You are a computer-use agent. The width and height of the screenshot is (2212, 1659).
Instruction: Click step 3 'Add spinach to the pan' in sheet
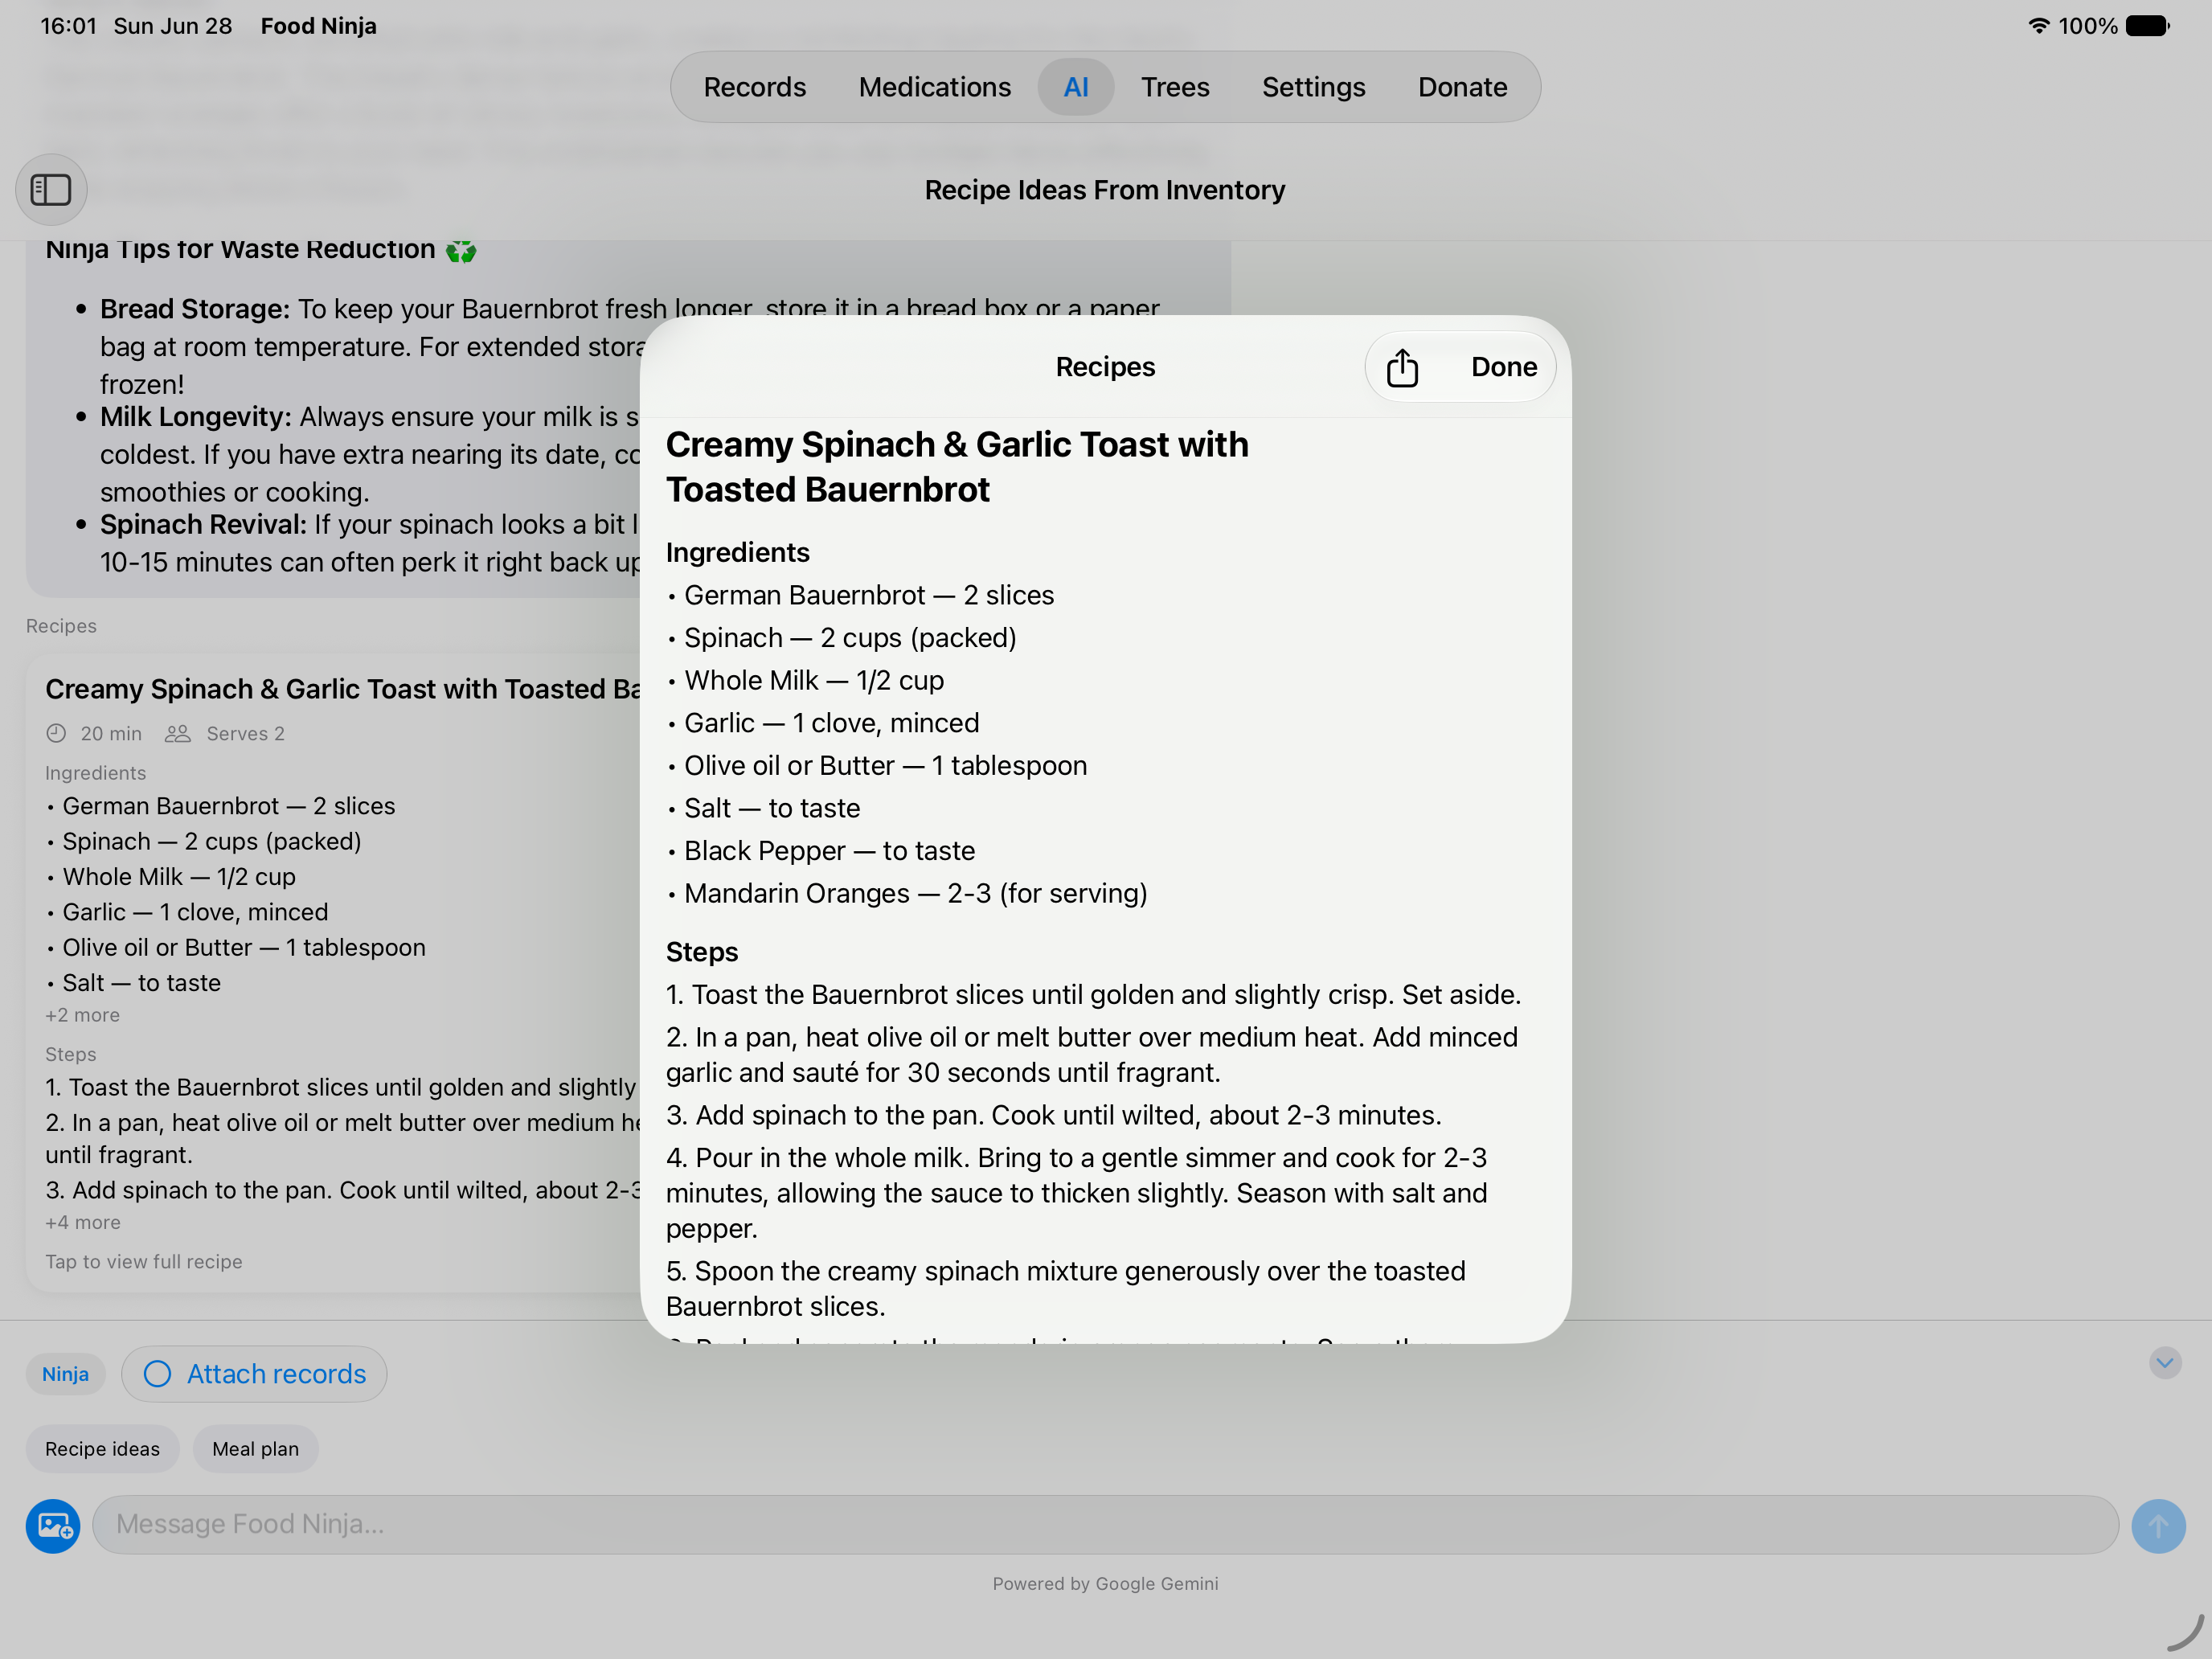(x=1053, y=1115)
